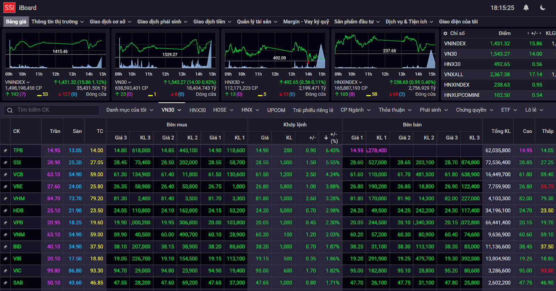Open the notifications bell
The height and width of the screenshot is (291, 556).
pos(526,8)
